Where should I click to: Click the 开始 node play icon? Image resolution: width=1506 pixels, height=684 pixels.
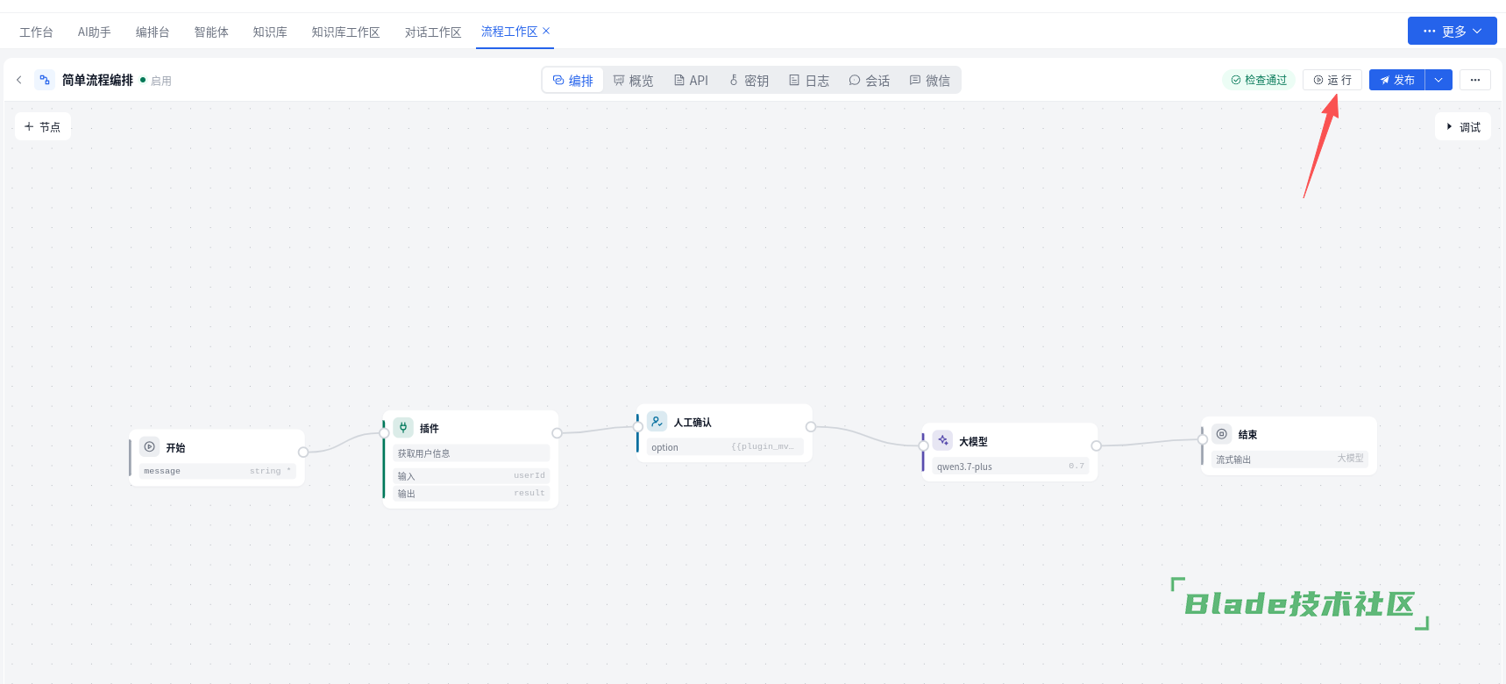pos(150,447)
